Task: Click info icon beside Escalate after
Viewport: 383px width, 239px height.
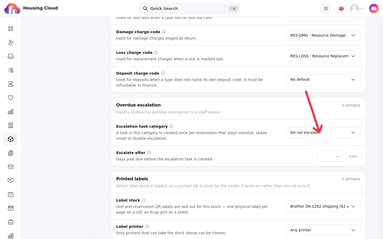Action: [149, 153]
